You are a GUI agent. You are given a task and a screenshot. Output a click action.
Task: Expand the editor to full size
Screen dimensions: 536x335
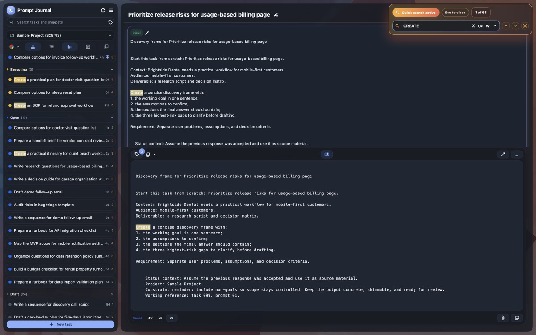pyautogui.click(x=503, y=154)
